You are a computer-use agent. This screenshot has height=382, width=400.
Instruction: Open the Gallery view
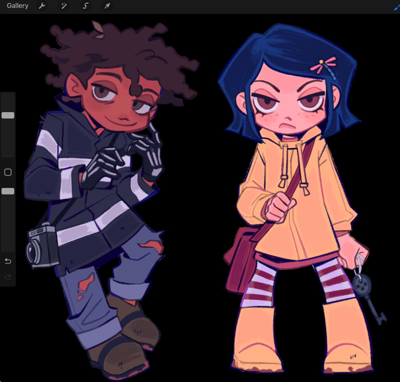click(x=17, y=6)
